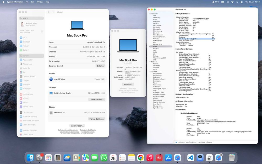The width and height of the screenshot is (262, 164).
Task: Click More Info in About This Mac
Action: click(x=128, y=84)
